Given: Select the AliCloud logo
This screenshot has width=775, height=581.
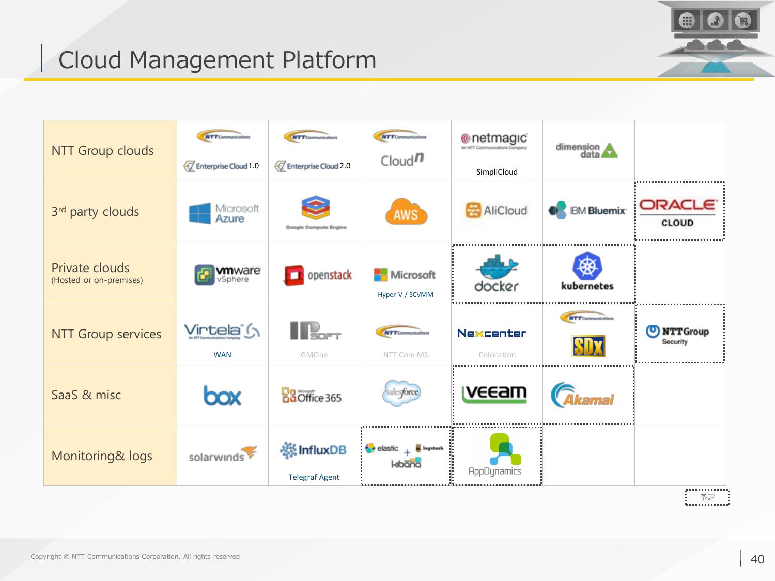Looking at the screenshot, I should 496,210.
